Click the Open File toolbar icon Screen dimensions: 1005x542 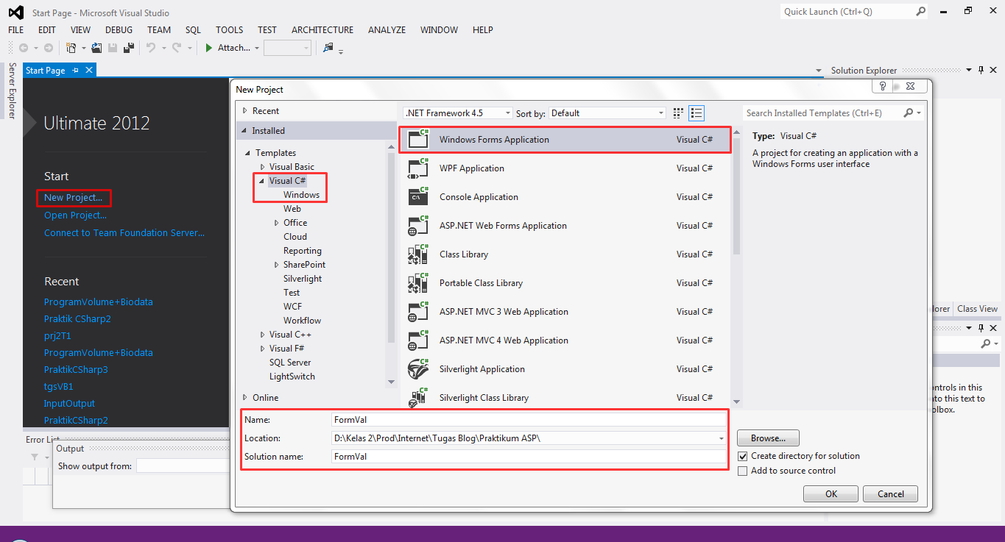coord(96,48)
